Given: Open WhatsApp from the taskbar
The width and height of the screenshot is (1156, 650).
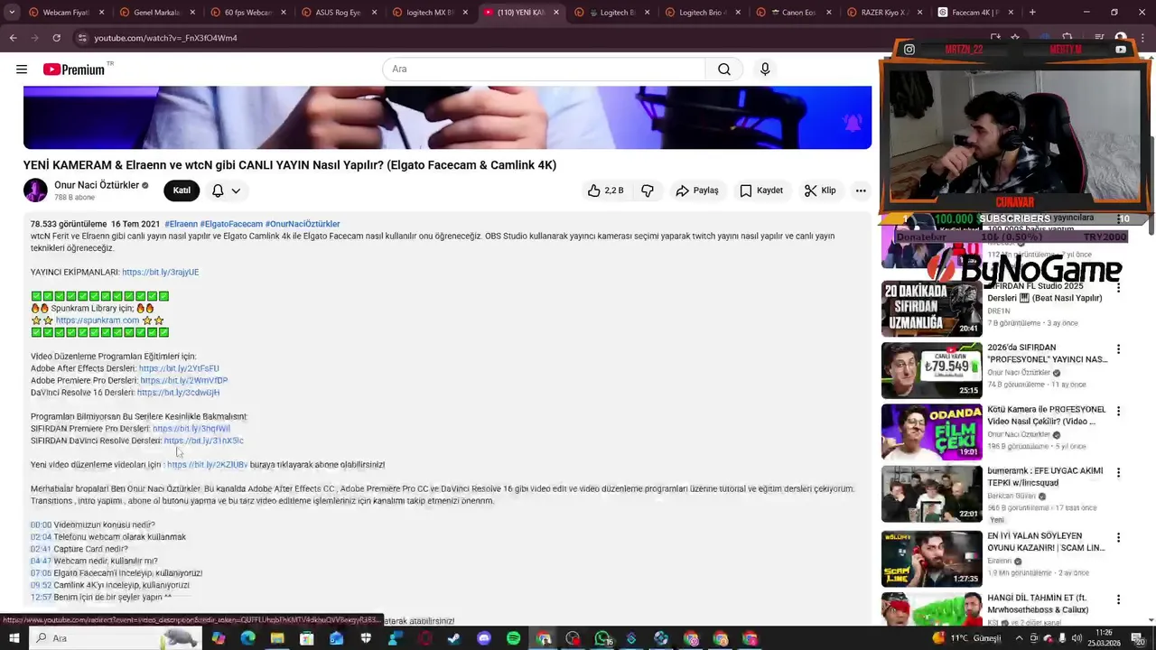Looking at the screenshot, I should (602, 638).
